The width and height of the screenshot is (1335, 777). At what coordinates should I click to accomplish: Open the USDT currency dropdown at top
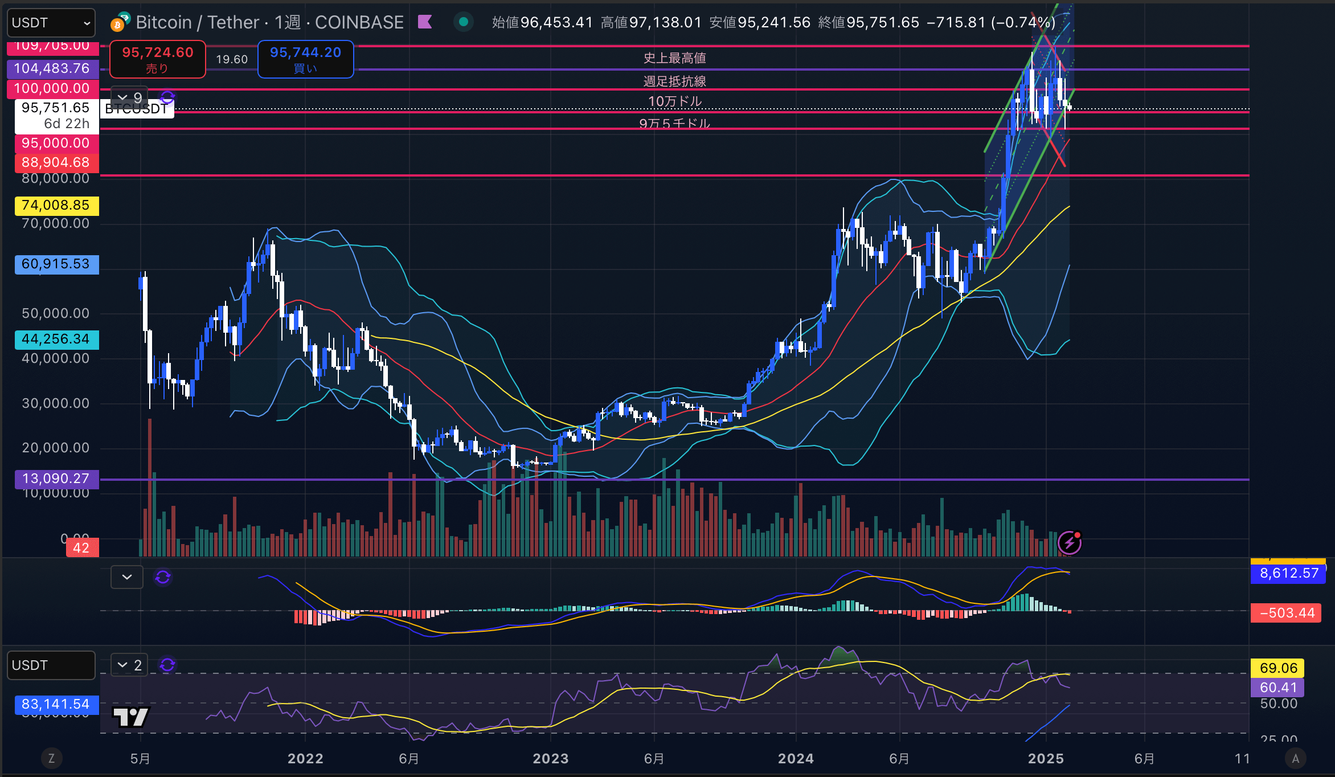click(51, 23)
